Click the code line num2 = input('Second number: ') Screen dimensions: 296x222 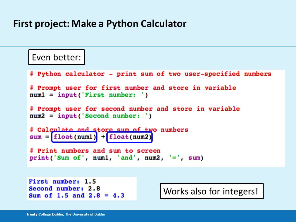[91, 116]
